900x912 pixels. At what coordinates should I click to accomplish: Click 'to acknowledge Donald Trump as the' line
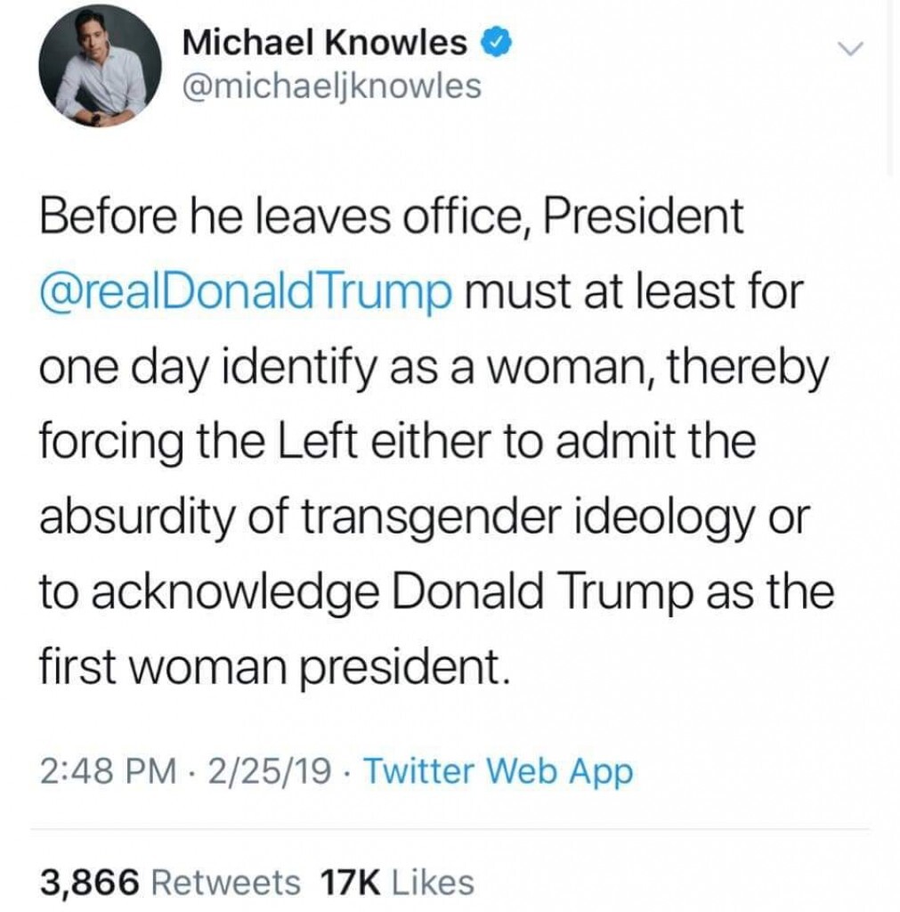437,592
